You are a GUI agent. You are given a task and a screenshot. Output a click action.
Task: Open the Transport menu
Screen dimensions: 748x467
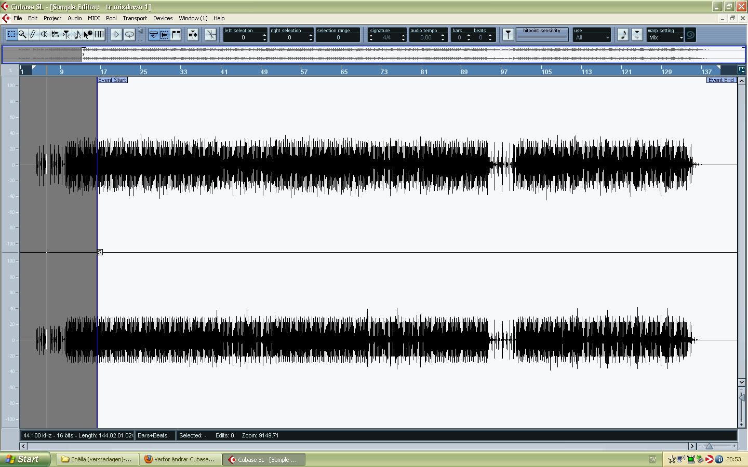pos(135,18)
